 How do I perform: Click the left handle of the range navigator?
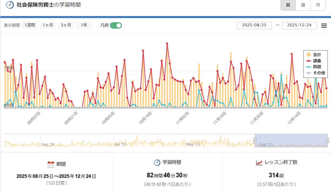(255, 140)
